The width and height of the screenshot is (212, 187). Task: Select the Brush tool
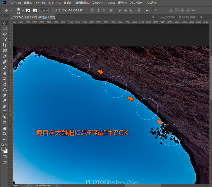click(5, 67)
